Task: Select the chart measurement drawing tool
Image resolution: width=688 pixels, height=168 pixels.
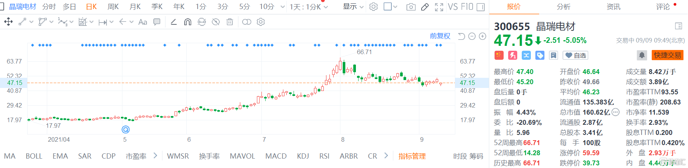Action: point(83,22)
